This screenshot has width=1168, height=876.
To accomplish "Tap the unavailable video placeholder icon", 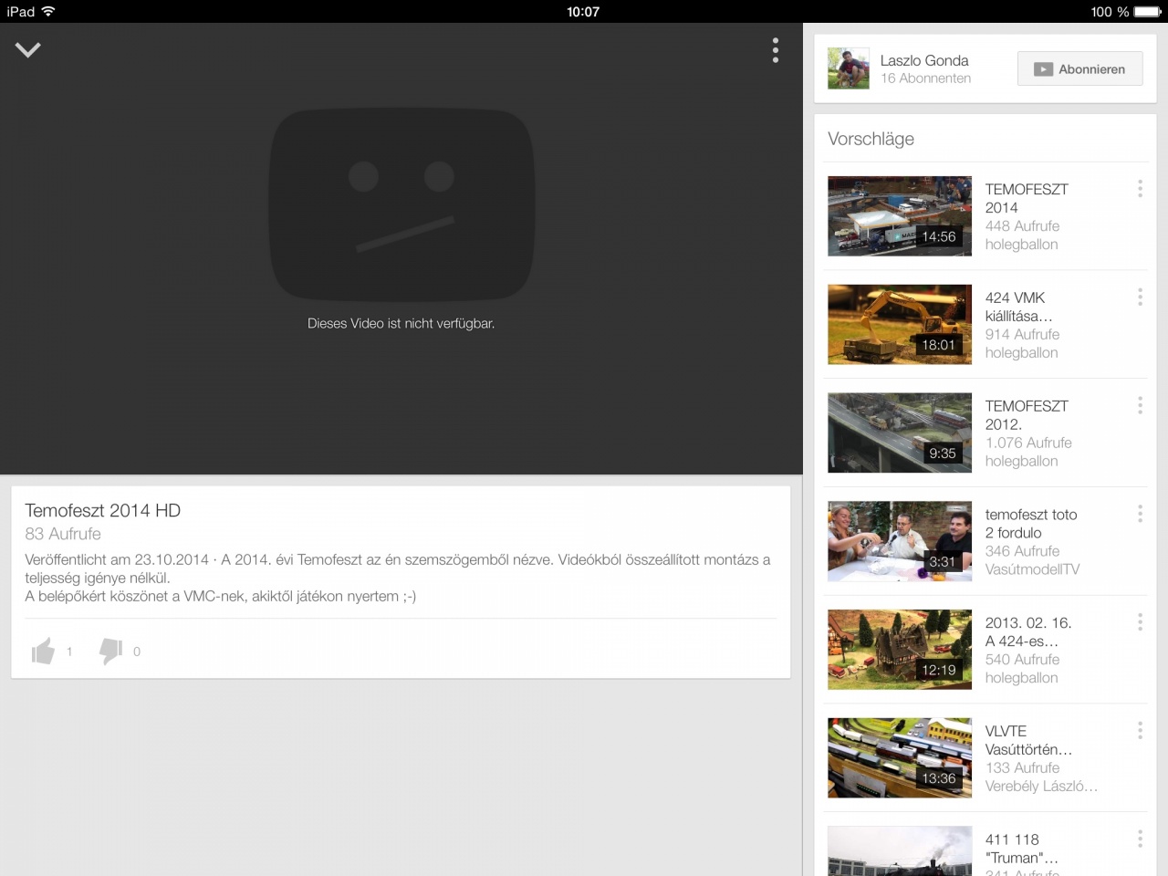I will [401, 205].
